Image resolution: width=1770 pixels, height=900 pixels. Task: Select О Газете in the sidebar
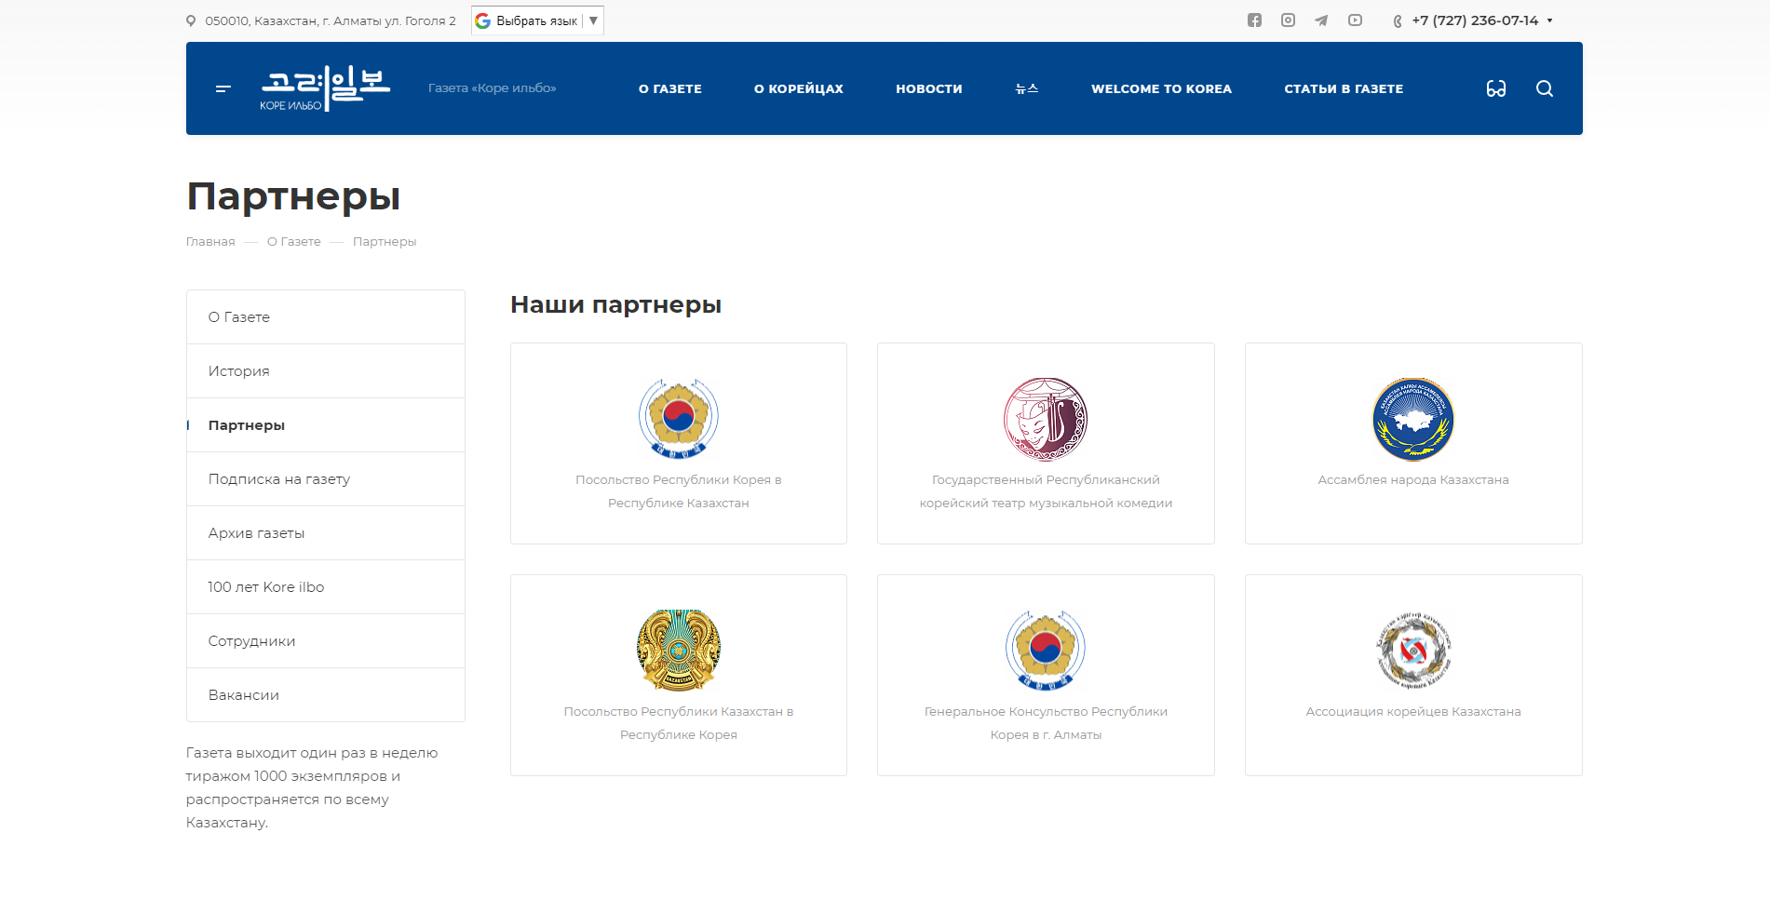326,317
